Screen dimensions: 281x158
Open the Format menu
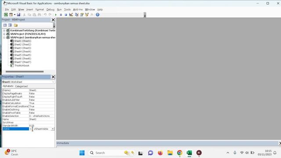[x=40, y=10]
